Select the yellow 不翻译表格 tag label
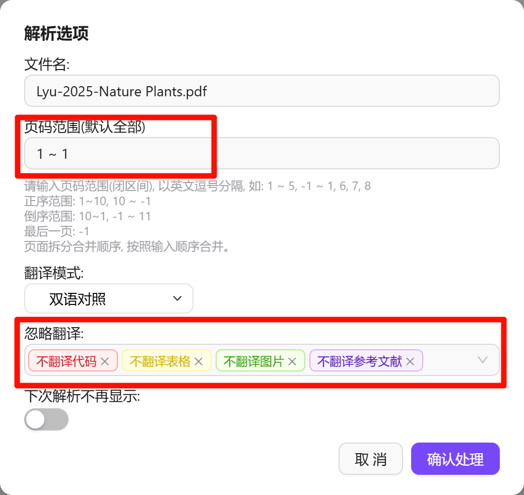Viewport: 524px width, 495px height. (x=160, y=361)
